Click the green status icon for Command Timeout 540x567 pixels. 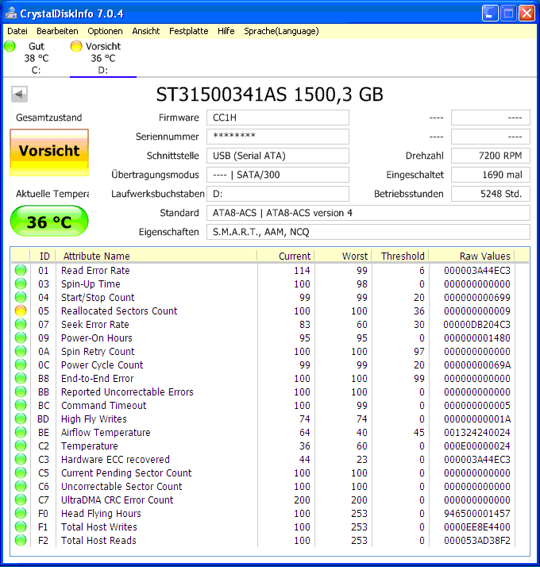point(21,405)
